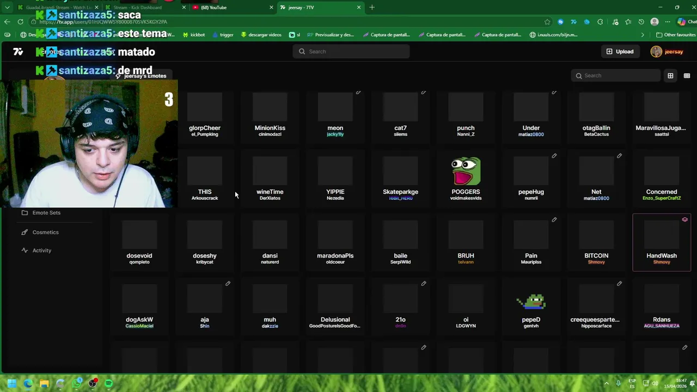Reload the page with the refresh icon
This screenshot has width=697, height=392.
pos(20,22)
